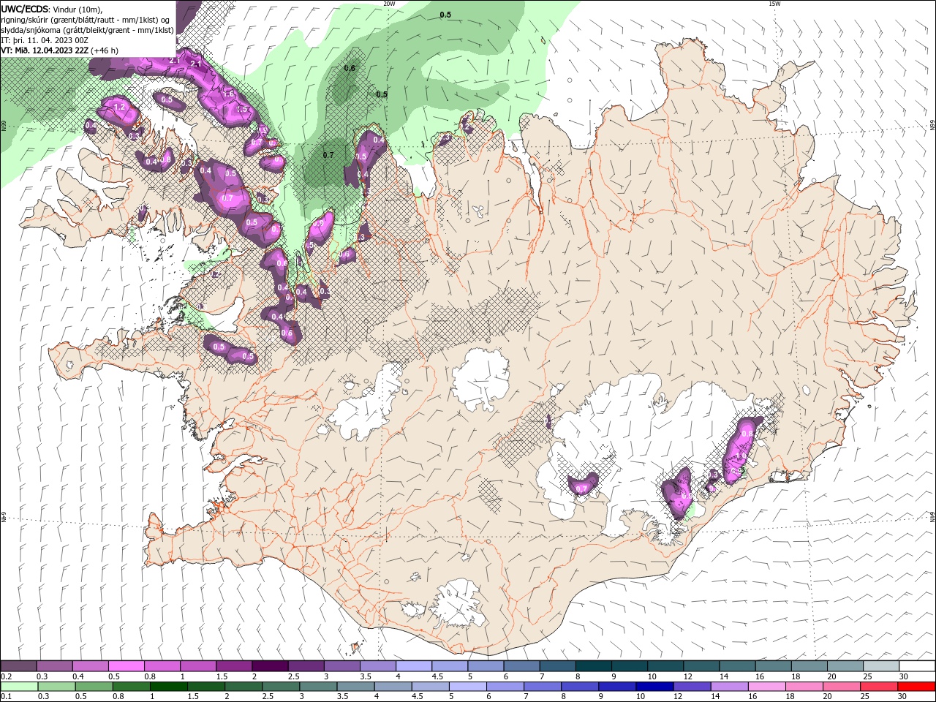Click the 'VT: Mið. 12.04.2023 22Z' valid time

tap(45, 50)
